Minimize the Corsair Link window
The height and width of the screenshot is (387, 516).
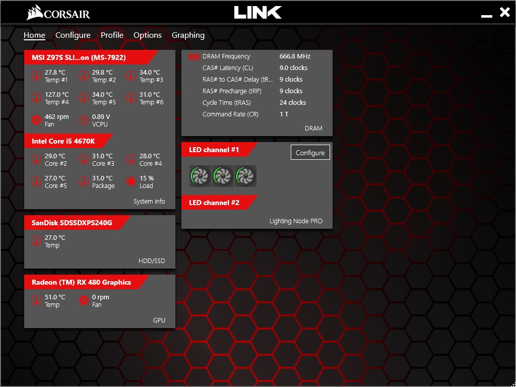point(487,16)
